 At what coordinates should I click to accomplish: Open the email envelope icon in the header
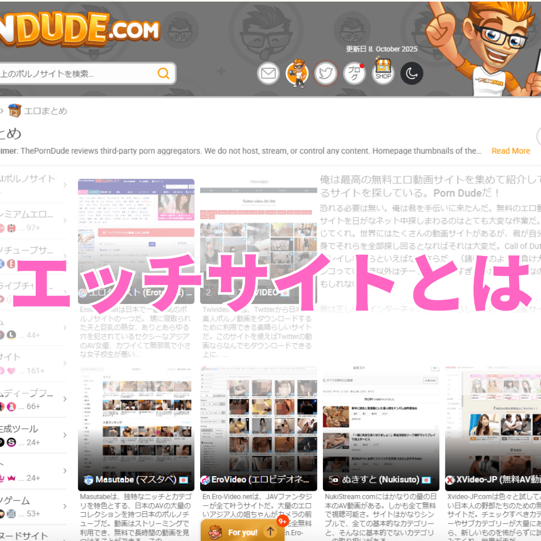coord(268,72)
